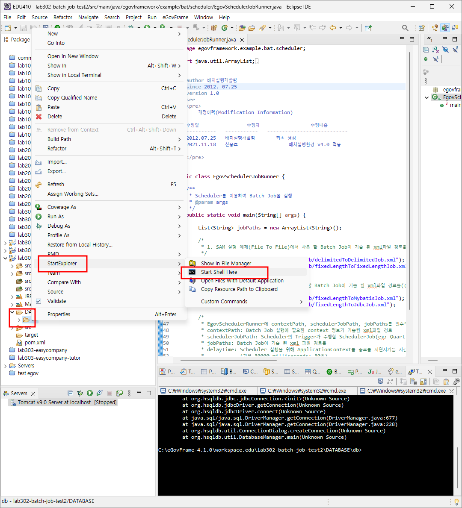This screenshot has height=508, width=462.
Task: Click the Save toolbar icon
Action: tap(24, 28)
